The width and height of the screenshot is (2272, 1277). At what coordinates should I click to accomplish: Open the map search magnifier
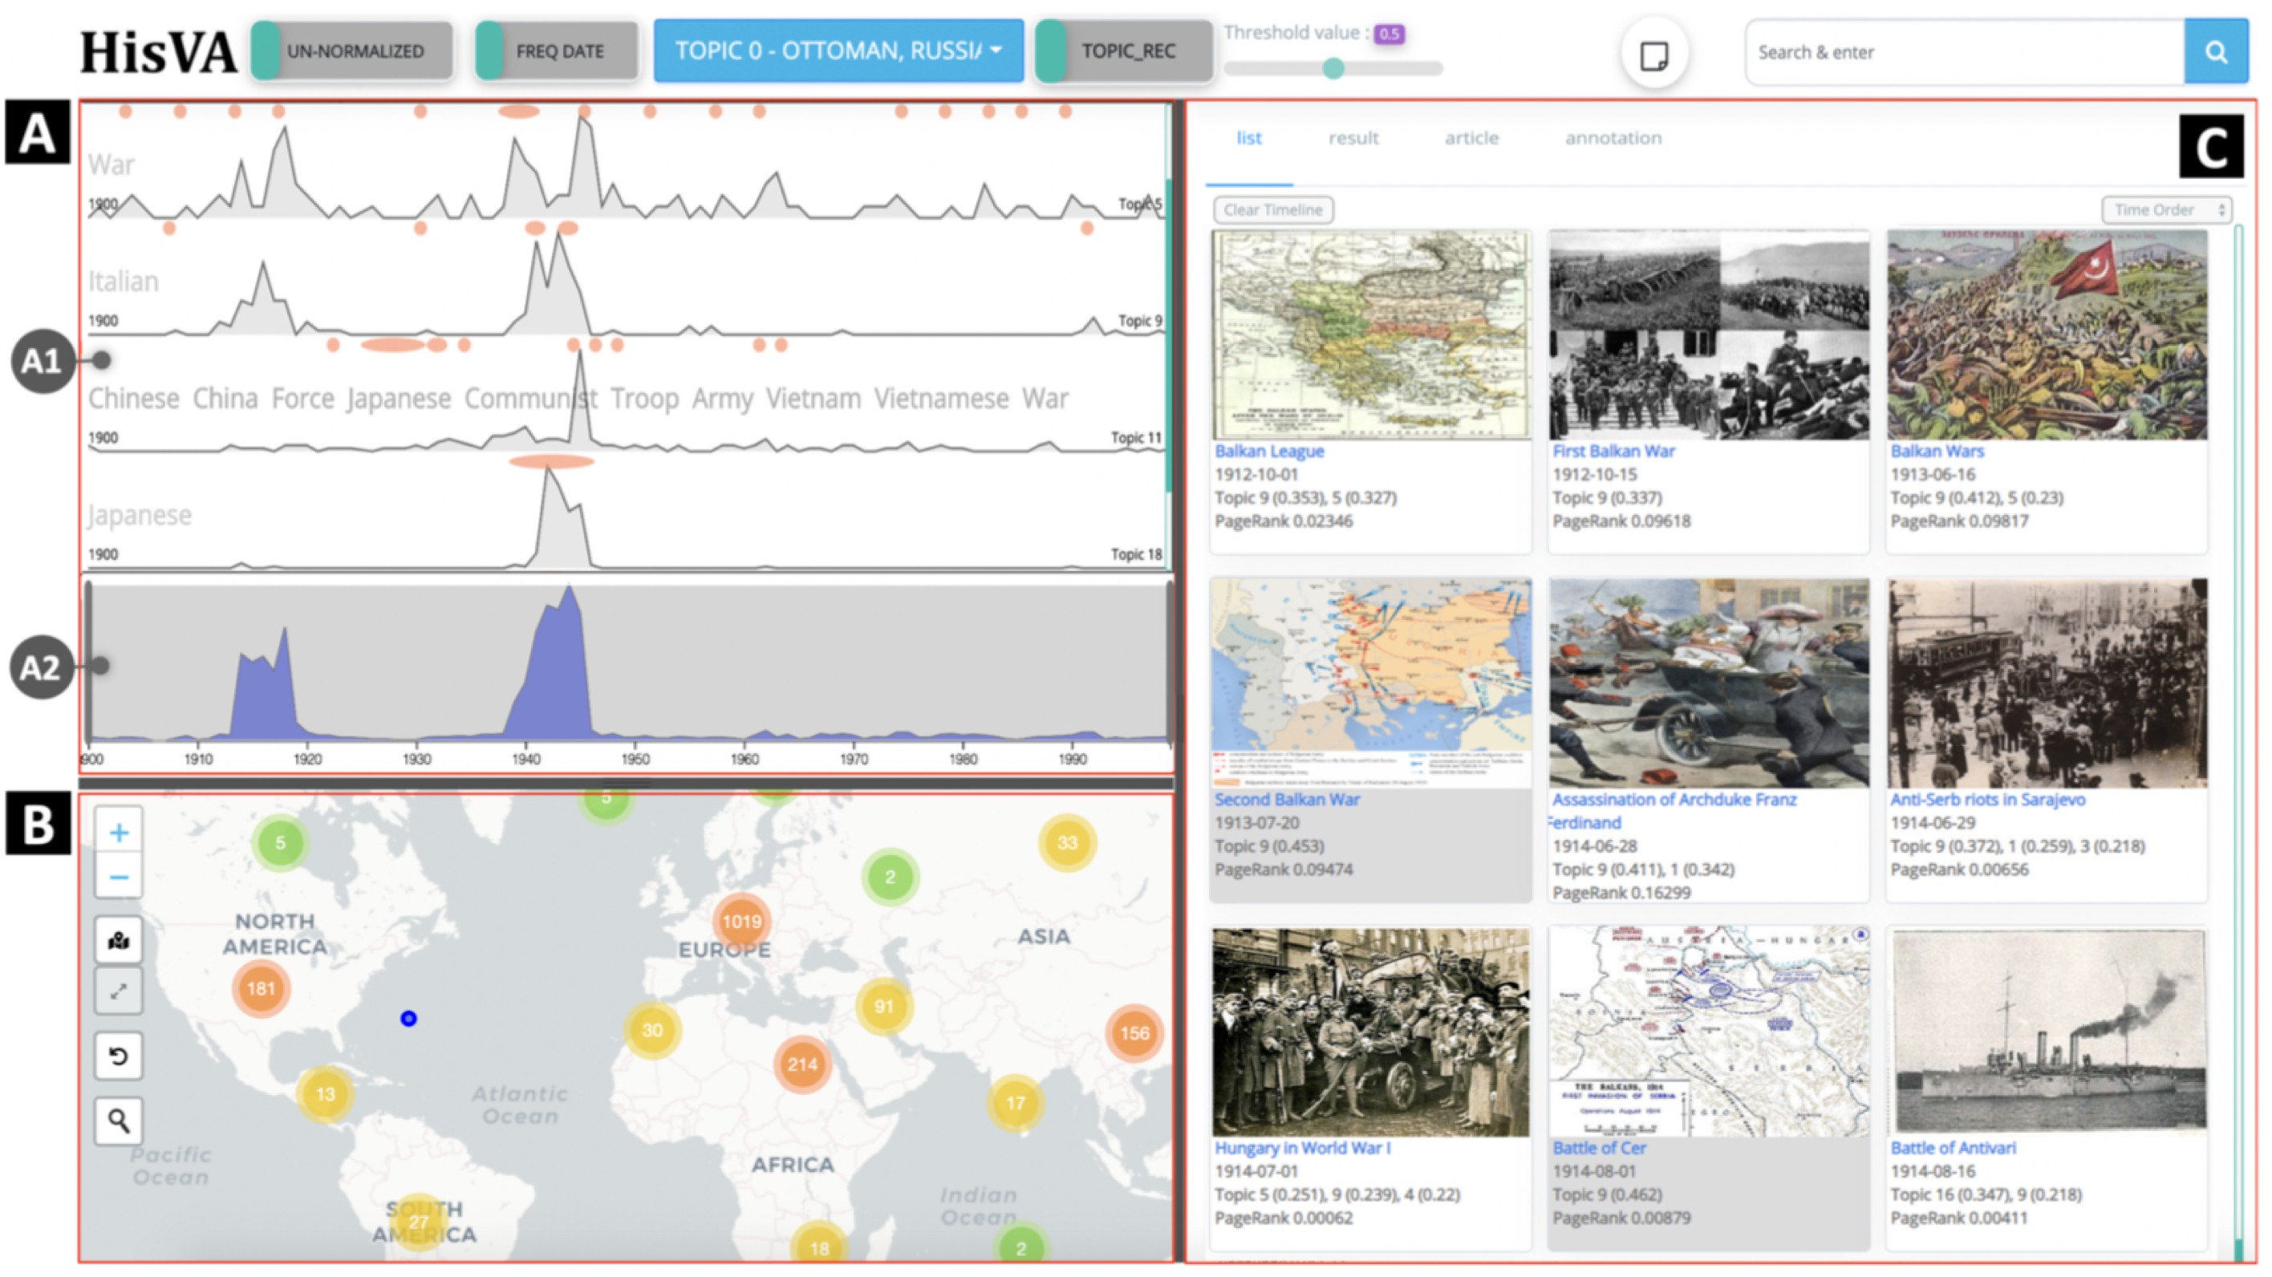119,1120
